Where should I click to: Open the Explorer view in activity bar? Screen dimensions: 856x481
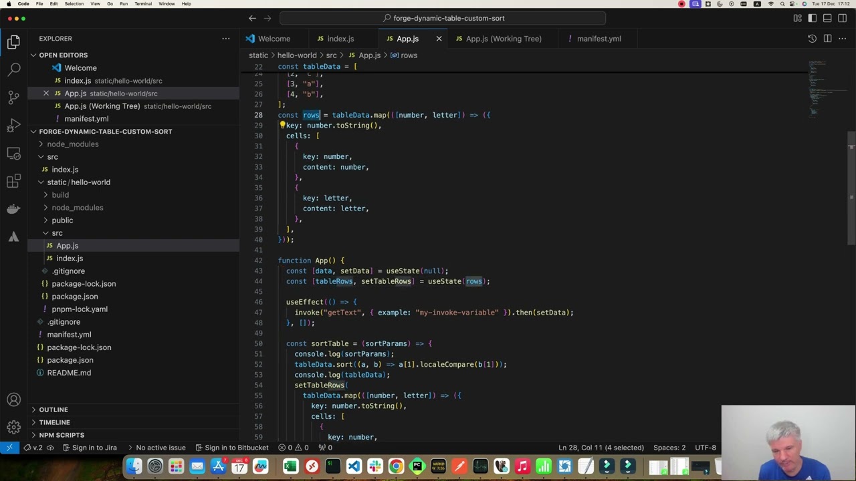pyautogui.click(x=13, y=42)
